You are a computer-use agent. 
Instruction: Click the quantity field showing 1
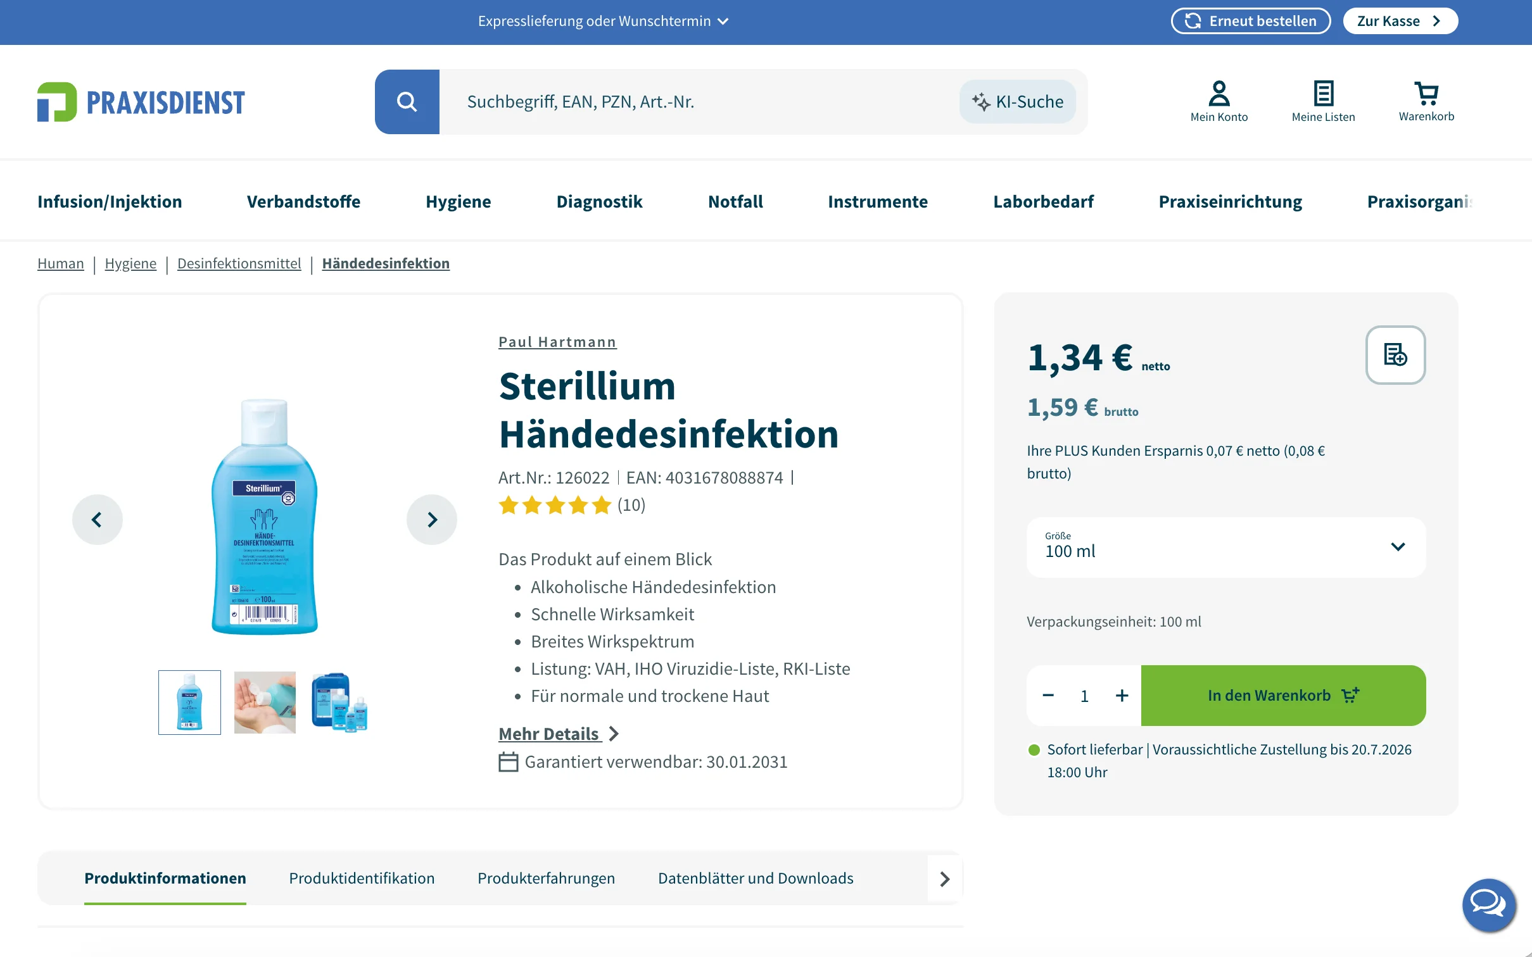tap(1084, 696)
